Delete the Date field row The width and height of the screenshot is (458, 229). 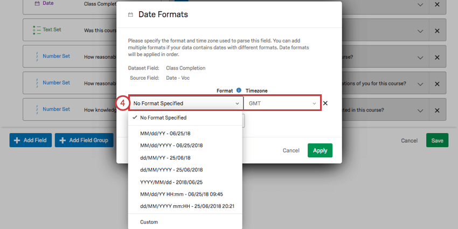(x=437, y=5)
